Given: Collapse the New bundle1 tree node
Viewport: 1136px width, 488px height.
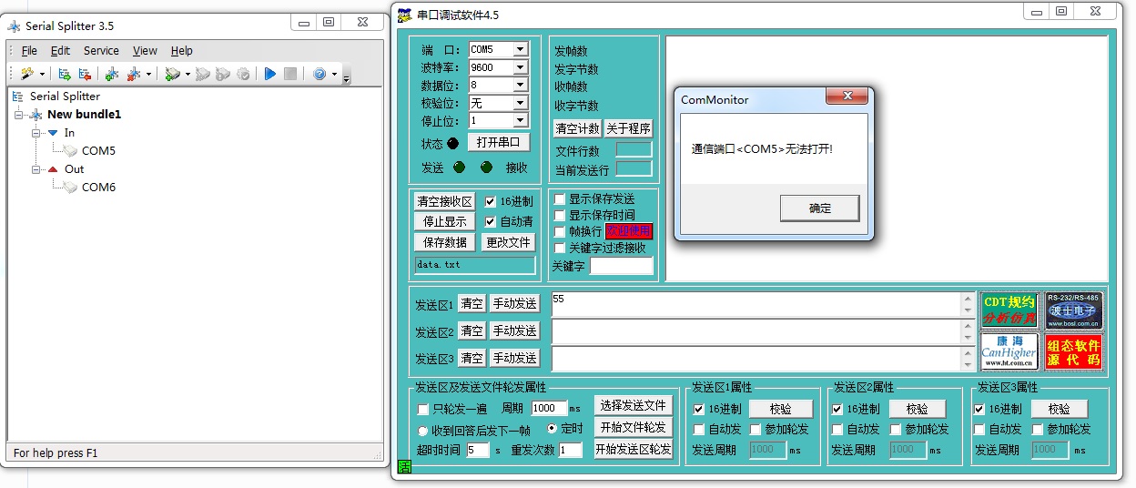Looking at the screenshot, I should pos(20,115).
